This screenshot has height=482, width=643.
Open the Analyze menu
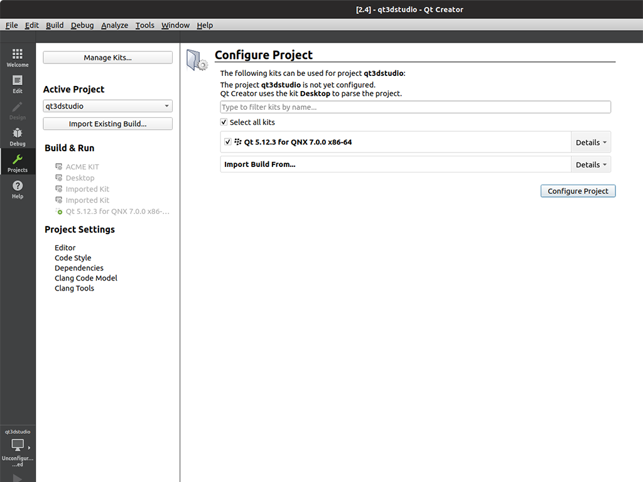pyautogui.click(x=114, y=25)
